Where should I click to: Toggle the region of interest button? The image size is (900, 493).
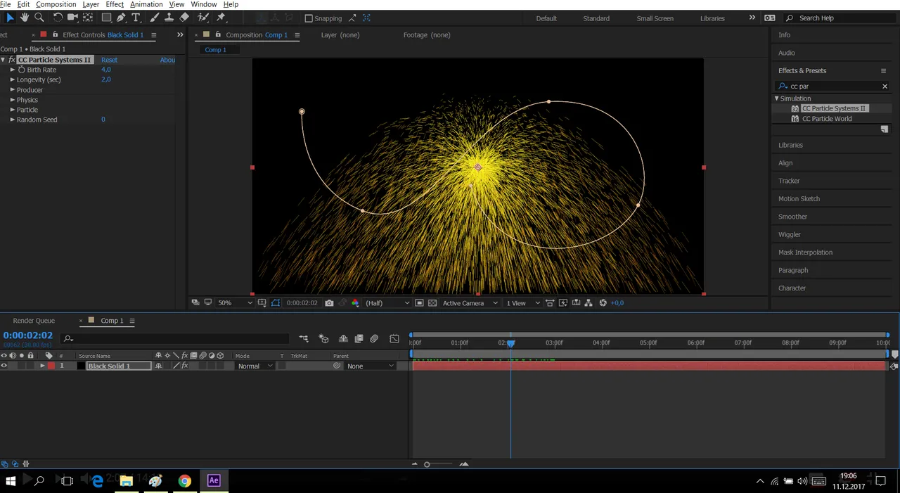pos(419,303)
